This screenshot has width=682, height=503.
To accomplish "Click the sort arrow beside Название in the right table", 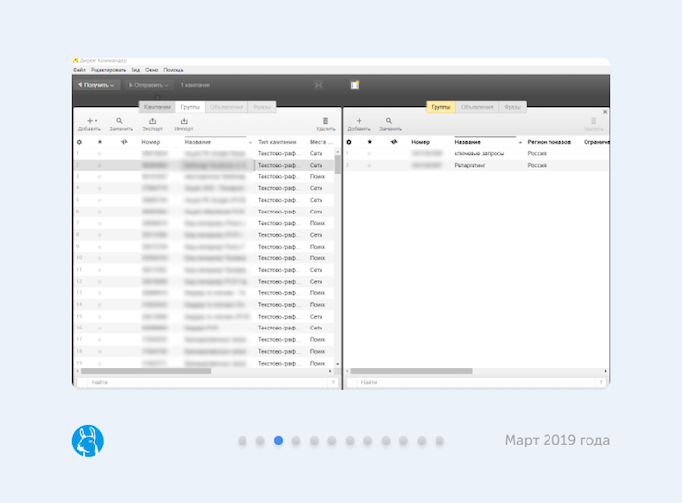I will coord(520,142).
